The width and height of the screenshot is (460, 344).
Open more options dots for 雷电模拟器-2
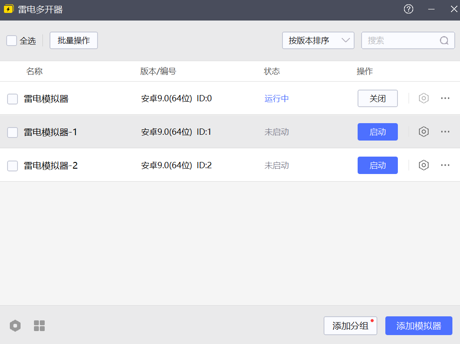point(445,165)
